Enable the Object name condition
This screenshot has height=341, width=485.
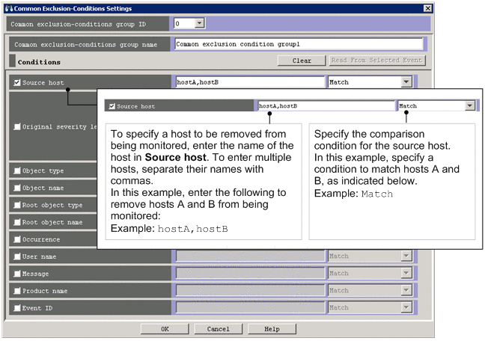pos(17,188)
